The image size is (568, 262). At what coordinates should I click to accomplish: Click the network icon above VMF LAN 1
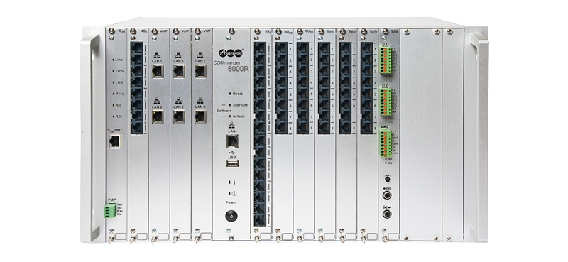(200, 55)
